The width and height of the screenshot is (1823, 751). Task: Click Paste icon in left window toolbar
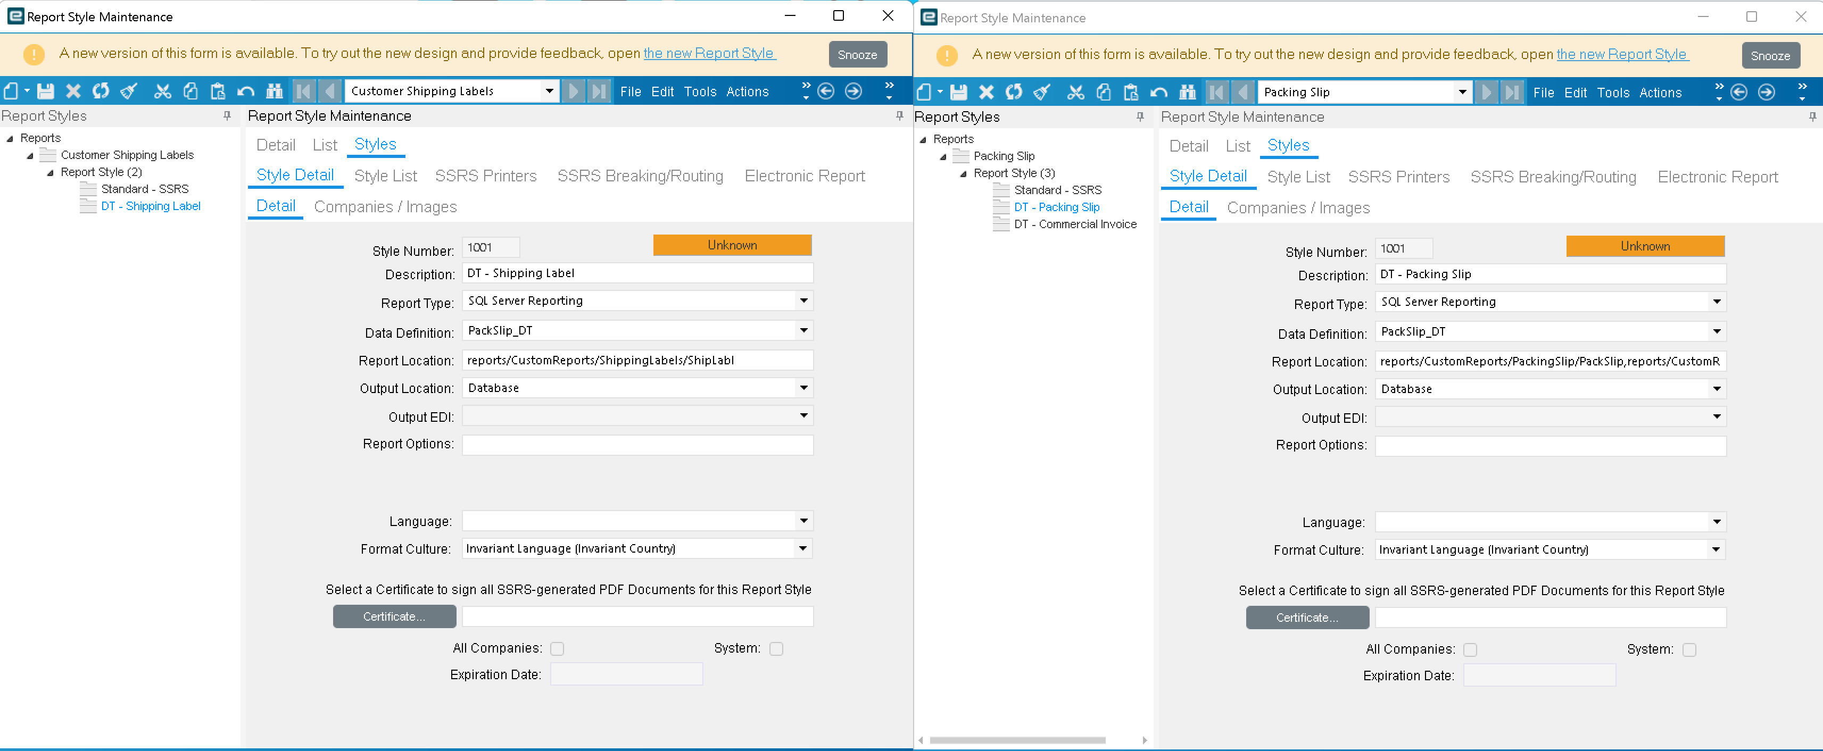218,91
